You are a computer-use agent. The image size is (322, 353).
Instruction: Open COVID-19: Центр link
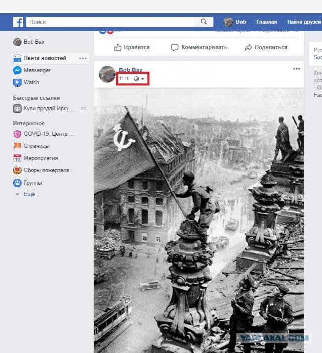49,134
